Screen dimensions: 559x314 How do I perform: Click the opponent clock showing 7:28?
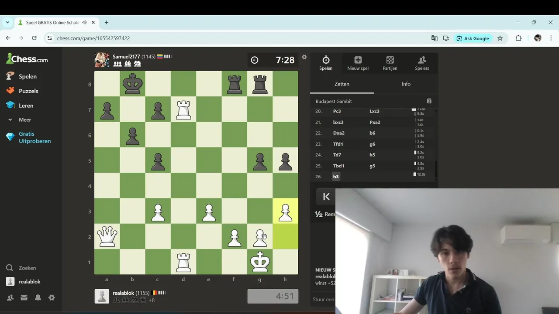pos(273,60)
